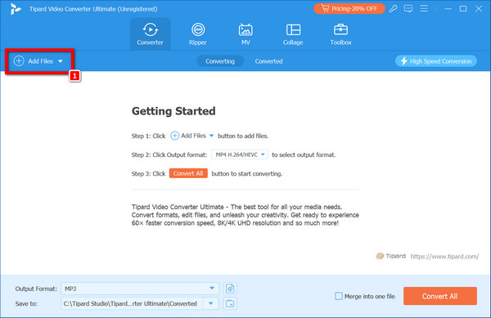Click the Getting Started heading text
Viewport: 491px width, 318px height.
point(173,111)
